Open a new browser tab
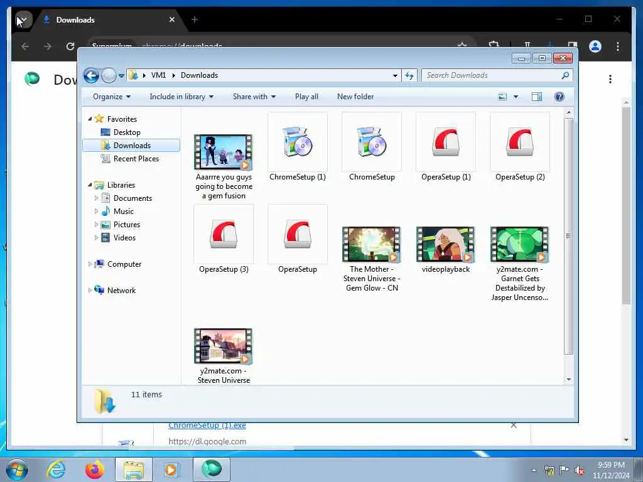Viewport: 643px width, 482px height. [x=195, y=19]
